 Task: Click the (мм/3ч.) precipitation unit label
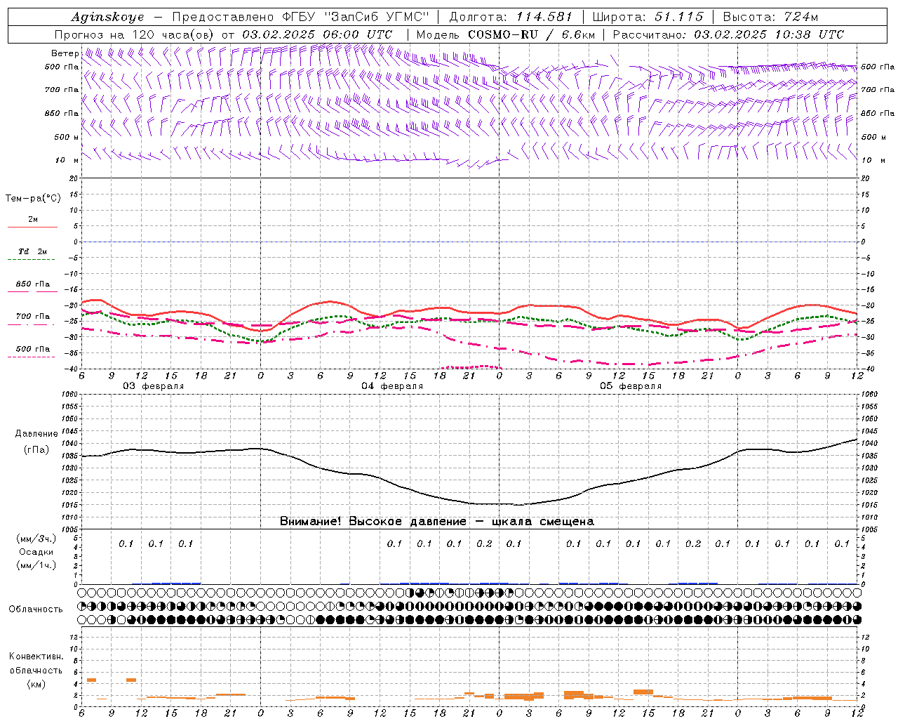36,539
